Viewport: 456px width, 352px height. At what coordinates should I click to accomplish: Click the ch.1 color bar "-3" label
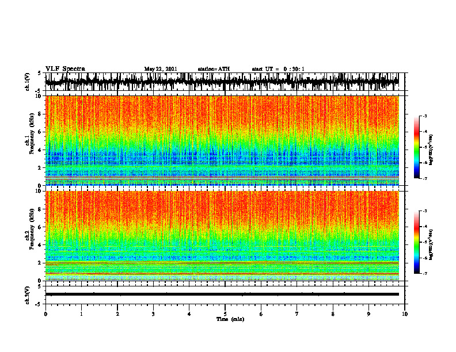(425, 116)
